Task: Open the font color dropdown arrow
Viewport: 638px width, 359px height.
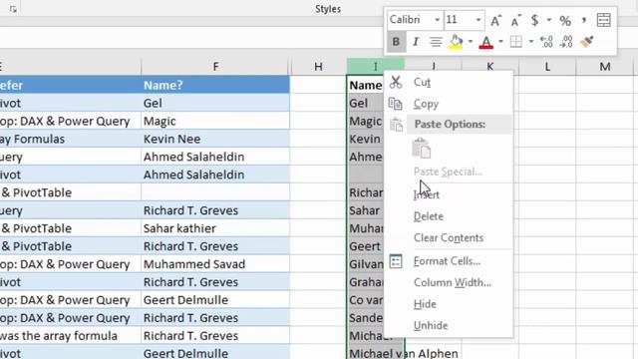Action: [x=500, y=42]
